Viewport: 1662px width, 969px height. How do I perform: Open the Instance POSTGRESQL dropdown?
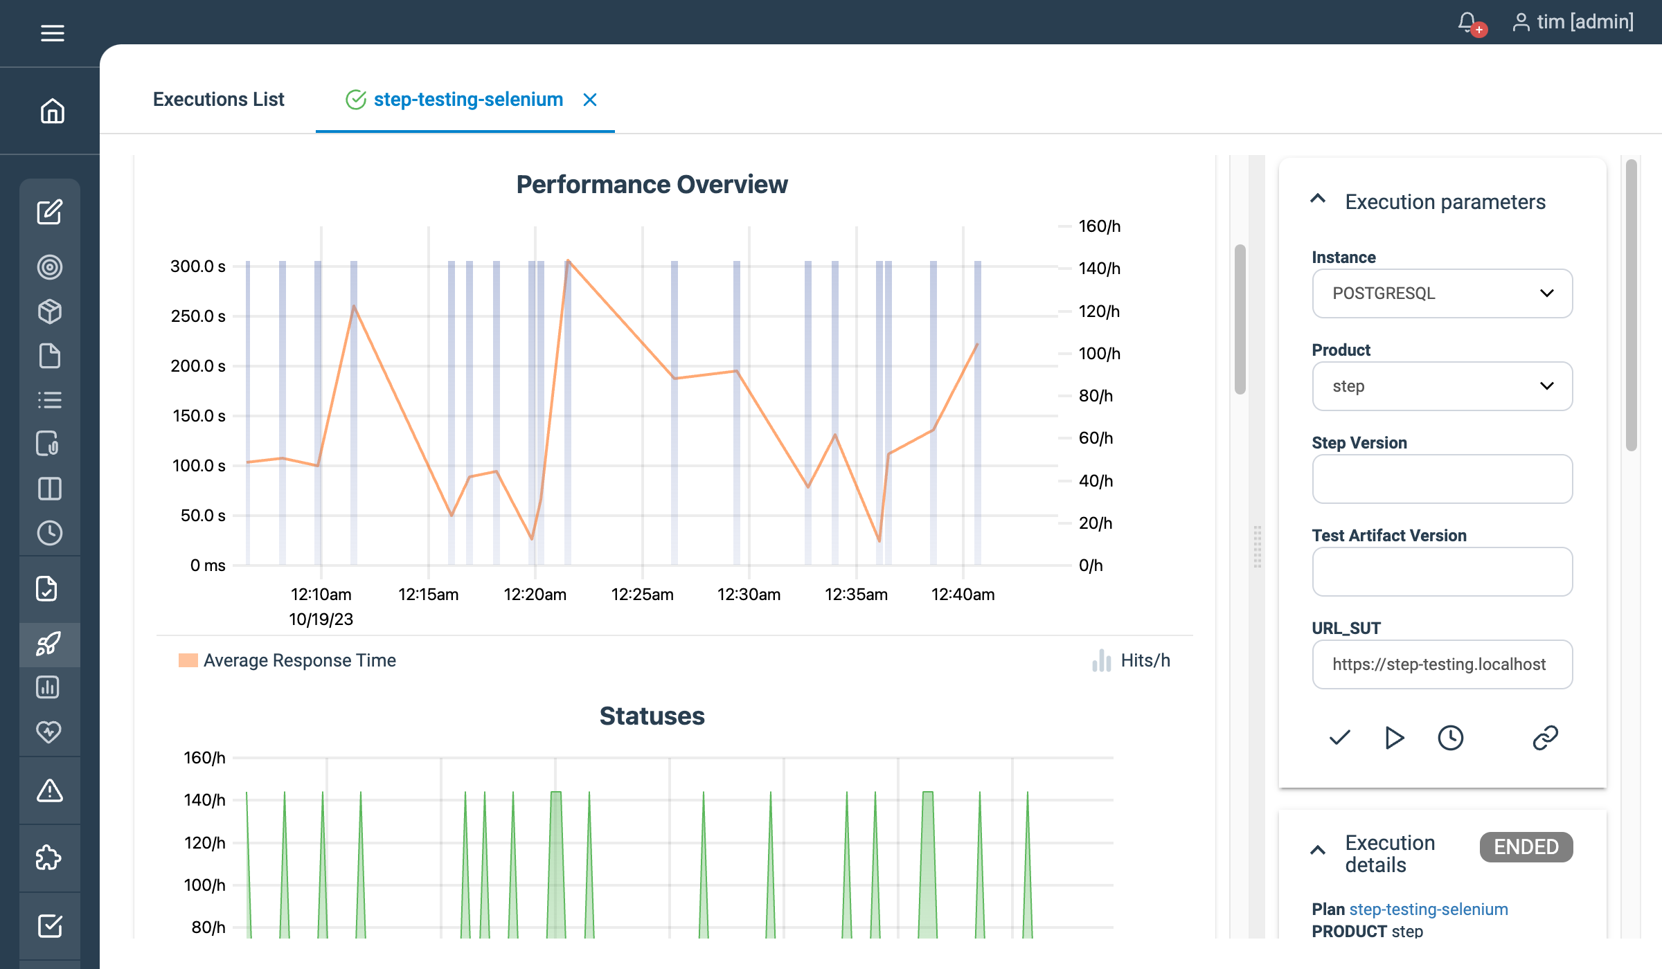[1442, 293]
